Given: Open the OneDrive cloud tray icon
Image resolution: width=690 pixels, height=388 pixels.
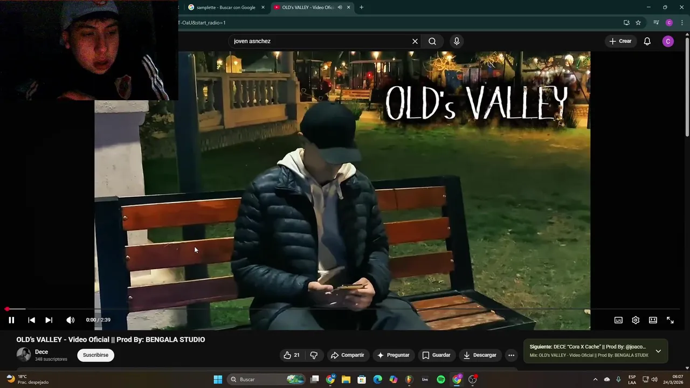Looking at the screenshot, I should pyautogui.click(x=607, y=379).
